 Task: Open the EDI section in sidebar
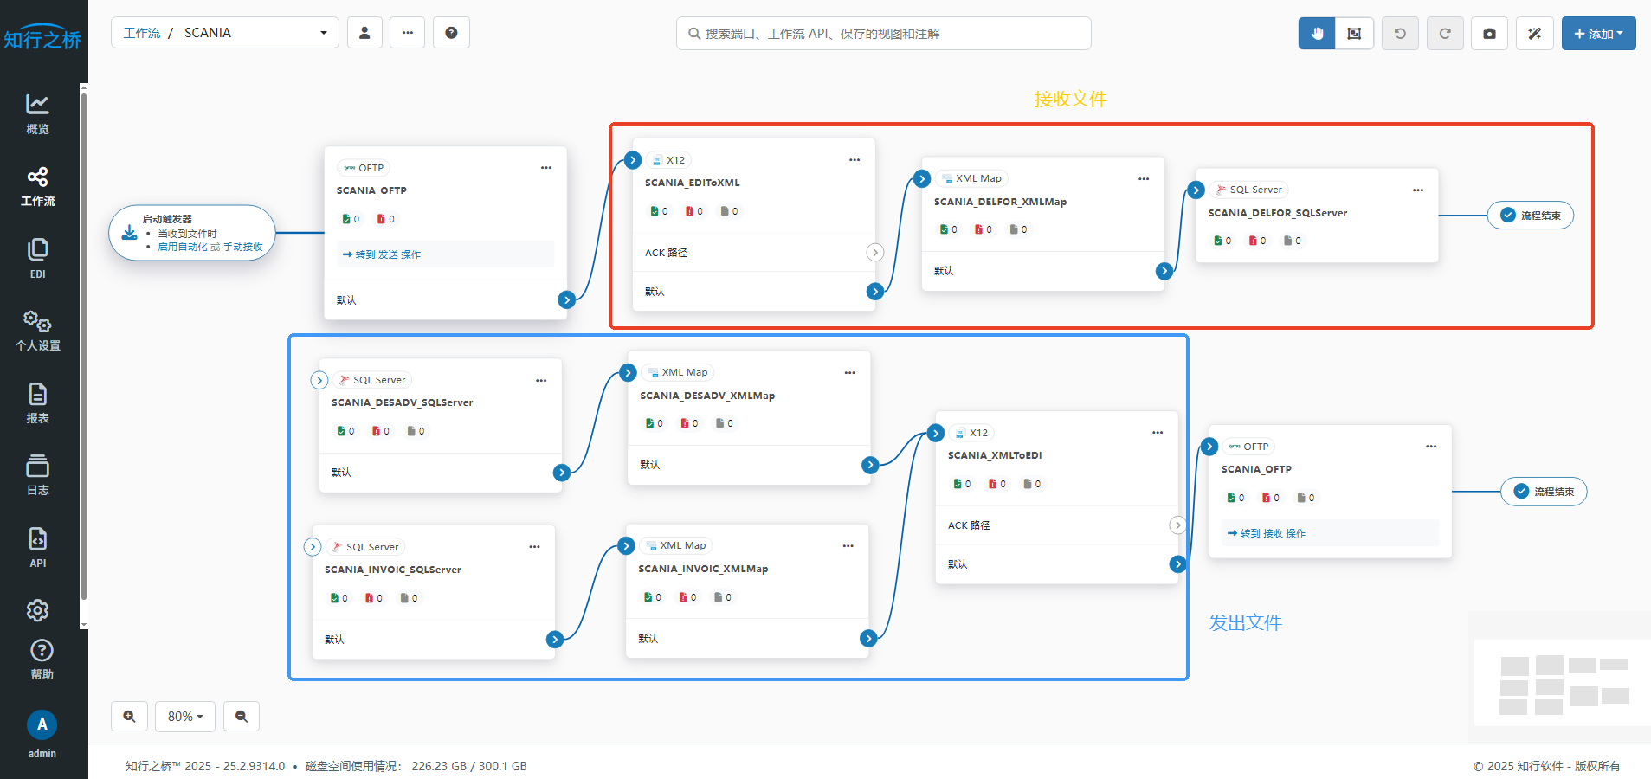point(37,258)
